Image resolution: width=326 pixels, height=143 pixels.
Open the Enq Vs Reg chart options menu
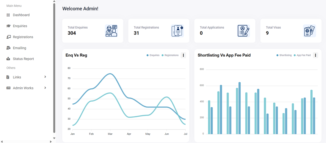point(183,55)
